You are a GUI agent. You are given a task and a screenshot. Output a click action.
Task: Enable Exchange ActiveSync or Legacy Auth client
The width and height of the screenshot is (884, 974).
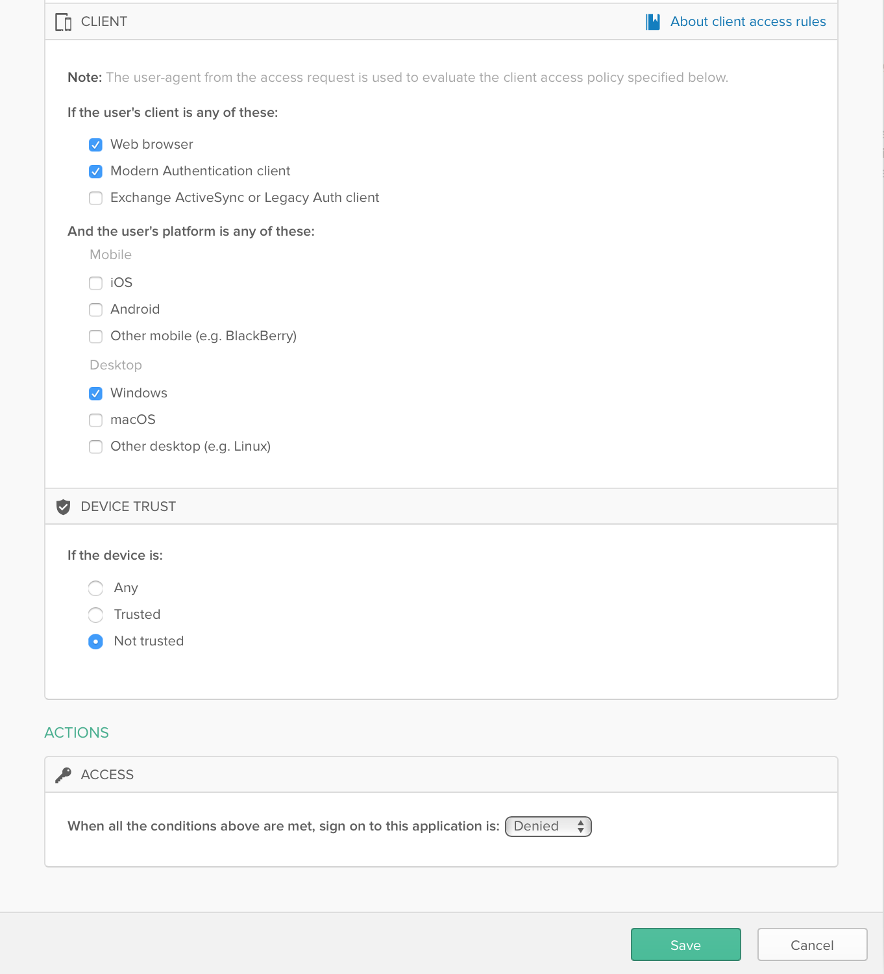pos(95,198)
